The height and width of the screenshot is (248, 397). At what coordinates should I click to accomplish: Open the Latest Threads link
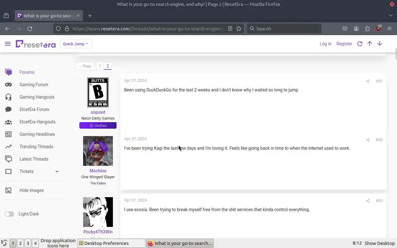(34, 159)
